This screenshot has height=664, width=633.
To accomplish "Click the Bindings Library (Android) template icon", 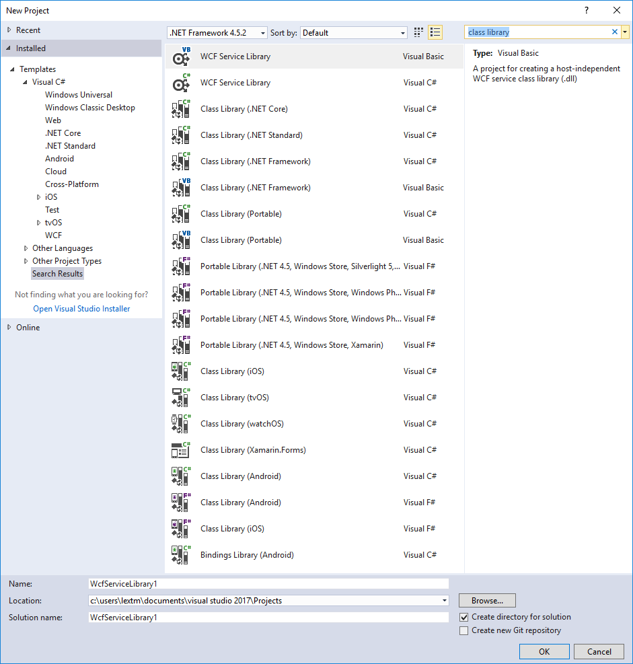I will click(180, 554).
